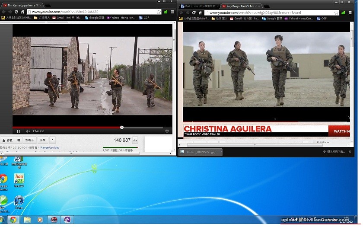The image size is (363, 227).
Task: Bookmark the left page with star icon
Action: click(159, 12)
